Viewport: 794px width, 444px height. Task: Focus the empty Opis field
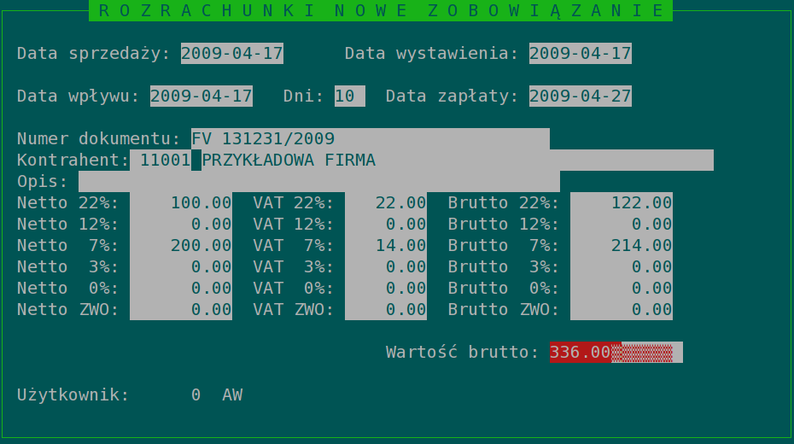point(318,181)
